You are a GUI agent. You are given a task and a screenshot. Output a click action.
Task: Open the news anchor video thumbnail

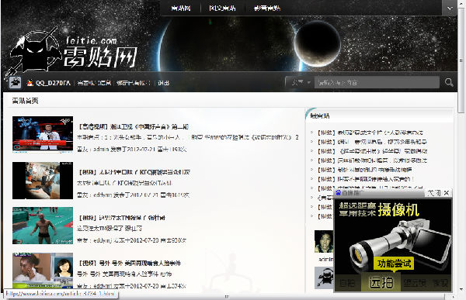coord(43,271)
